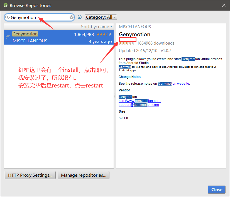Click the Change Notes heading
Image resolution: width=230 pixels, height=197 pixels.
click(x=129, y=77)
